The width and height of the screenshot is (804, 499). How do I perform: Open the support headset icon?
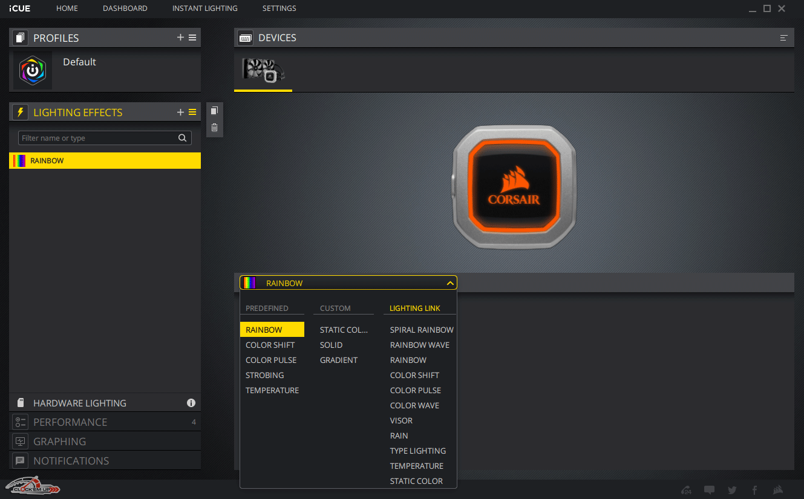point(686,490)
